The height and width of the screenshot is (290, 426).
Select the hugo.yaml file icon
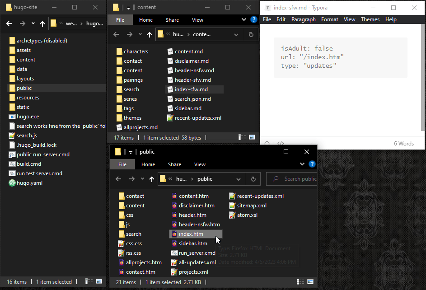tap(12, 183)
